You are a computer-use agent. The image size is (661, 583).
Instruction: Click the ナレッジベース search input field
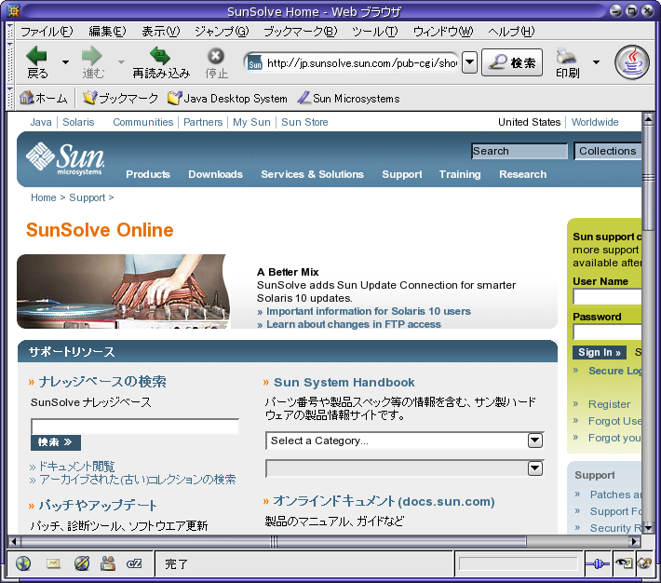pos(135,427)
